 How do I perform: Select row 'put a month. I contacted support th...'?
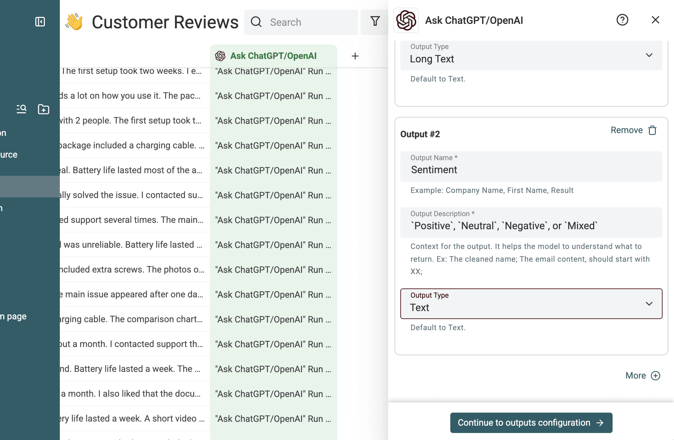[135, 344]
